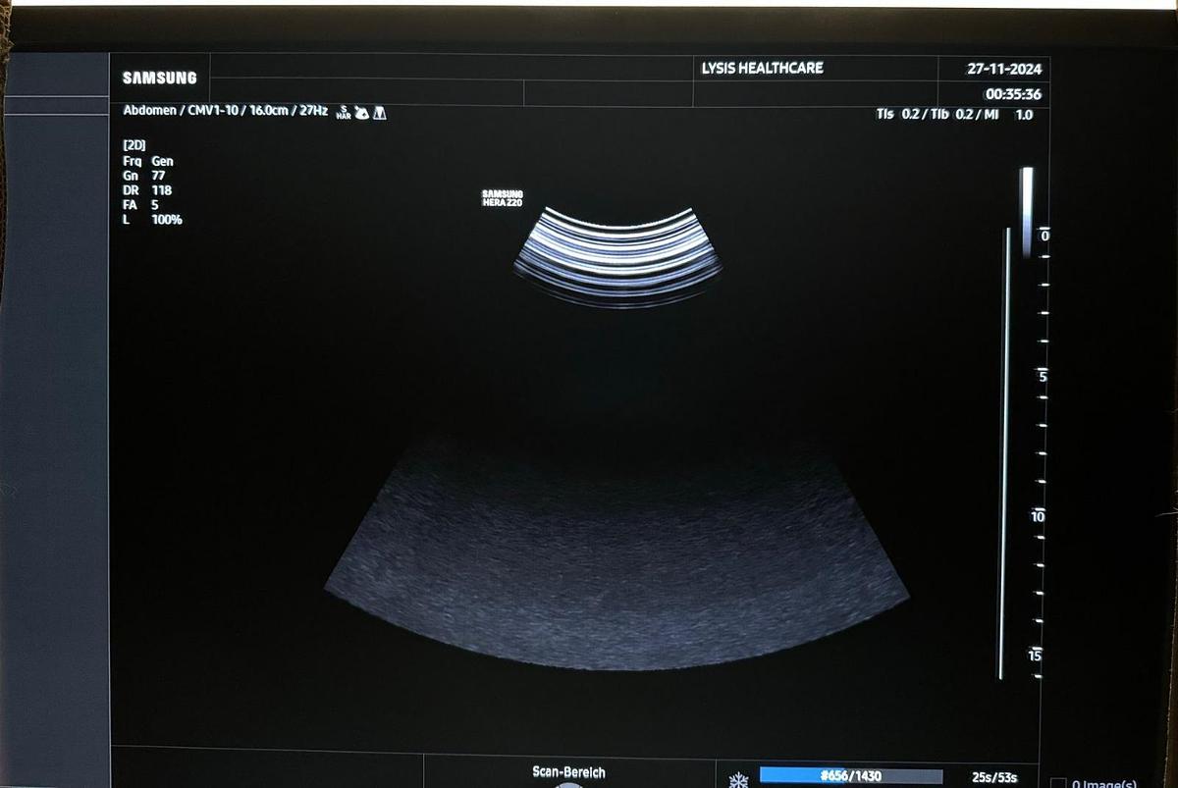Image resolution: width=1178 pixels, height=788 pixels.
Task: Click the probe orientation marker icon
Action: tap(362, 113)
